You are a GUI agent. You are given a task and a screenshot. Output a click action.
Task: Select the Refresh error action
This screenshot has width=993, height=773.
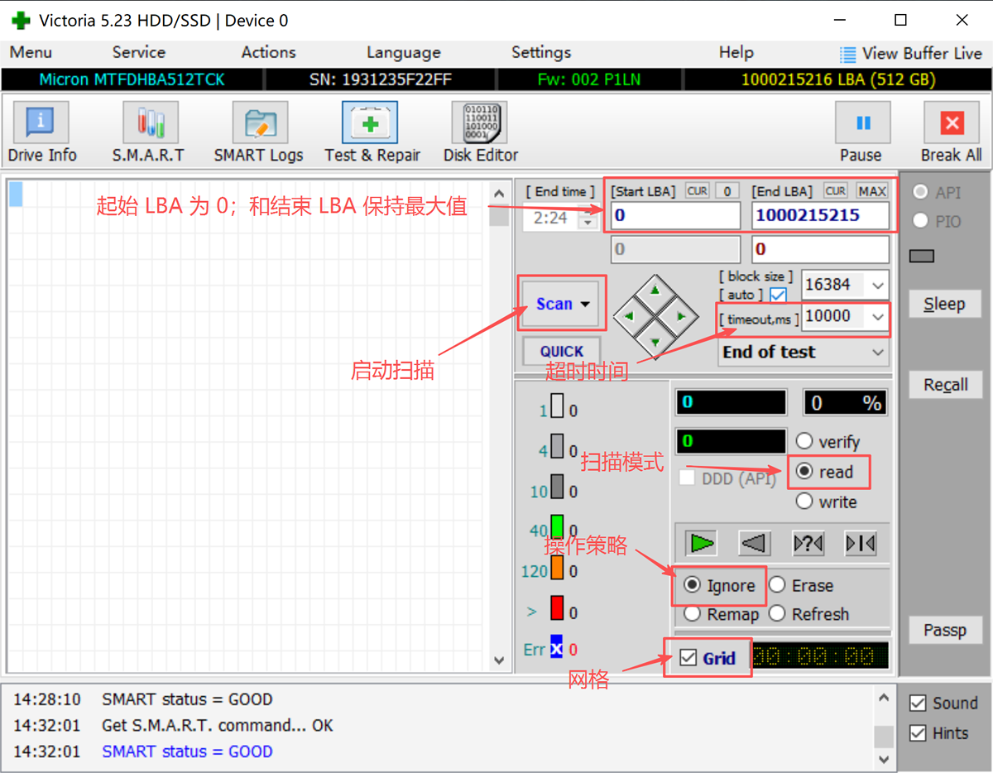coord(777,614)
